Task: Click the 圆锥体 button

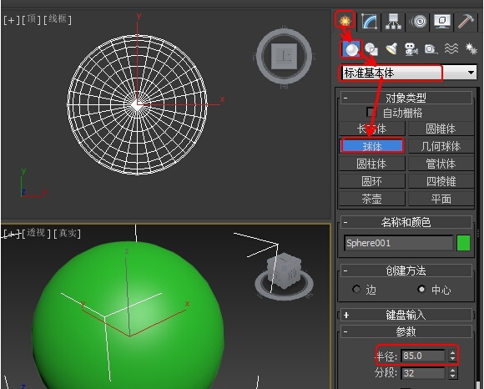Action: tap(441, 129)
